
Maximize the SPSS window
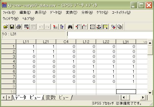141,5
